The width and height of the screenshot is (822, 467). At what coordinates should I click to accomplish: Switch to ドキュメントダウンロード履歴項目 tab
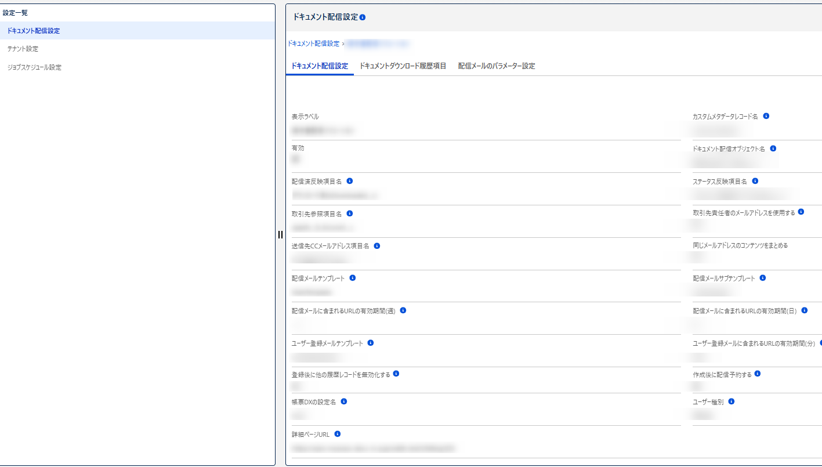[x=403, y=66]
